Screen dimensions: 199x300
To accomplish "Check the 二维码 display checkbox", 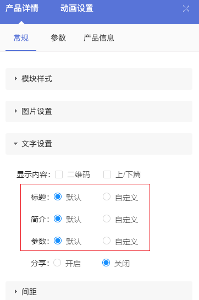I will click(x=59, y=174).
